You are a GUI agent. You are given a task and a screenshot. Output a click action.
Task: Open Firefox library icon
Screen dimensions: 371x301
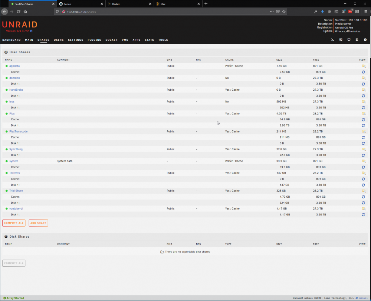329,11
